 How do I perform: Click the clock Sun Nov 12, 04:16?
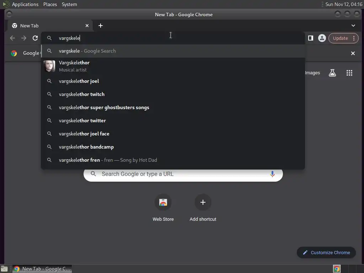[344, 4]
